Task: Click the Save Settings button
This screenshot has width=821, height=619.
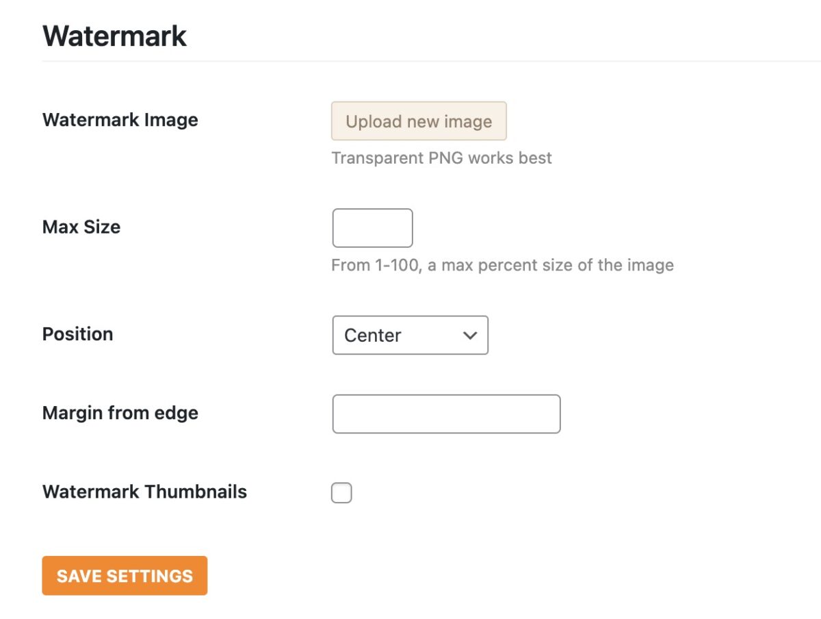Action: point(125,576)
